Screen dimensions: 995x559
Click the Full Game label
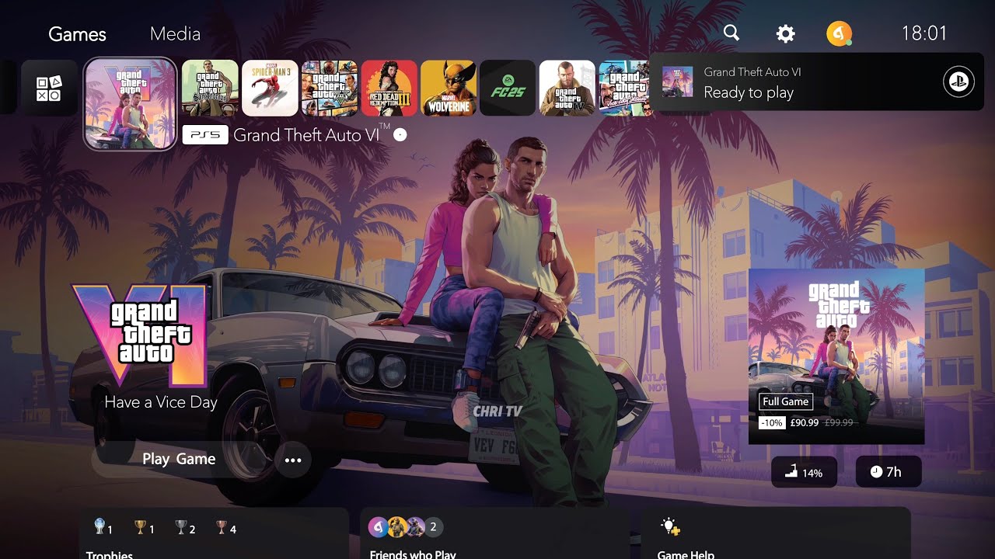785,401
